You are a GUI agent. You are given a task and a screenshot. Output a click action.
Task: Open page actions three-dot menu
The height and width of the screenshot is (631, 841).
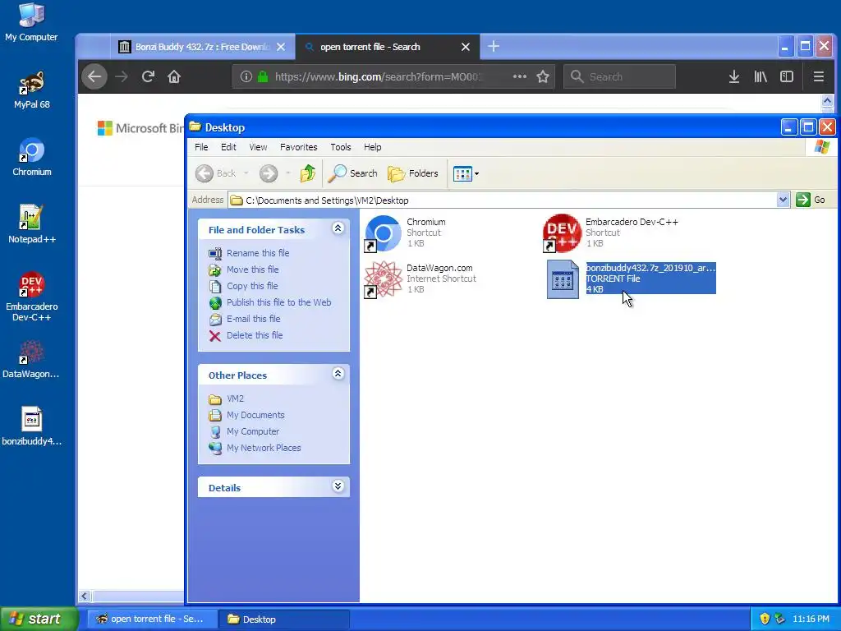[x=519, y=76]
